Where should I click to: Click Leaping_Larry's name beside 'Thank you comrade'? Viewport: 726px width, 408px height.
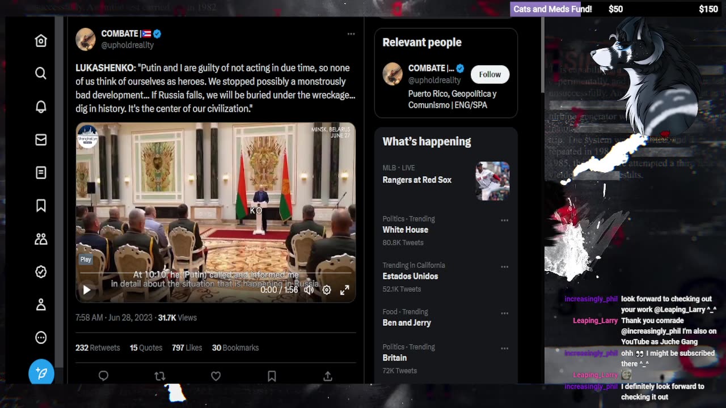pos(595,321)
